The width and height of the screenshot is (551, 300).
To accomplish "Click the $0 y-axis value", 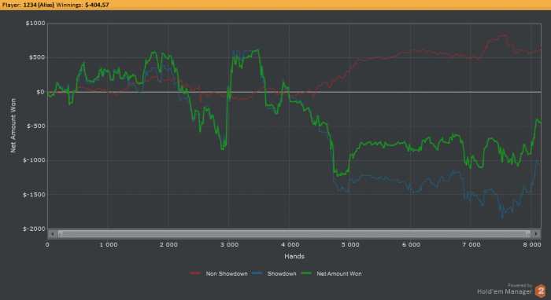I will [41, 92].
